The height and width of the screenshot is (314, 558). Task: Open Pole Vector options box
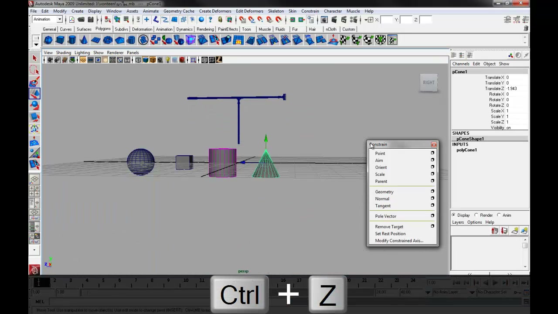[x=432, y=216]
